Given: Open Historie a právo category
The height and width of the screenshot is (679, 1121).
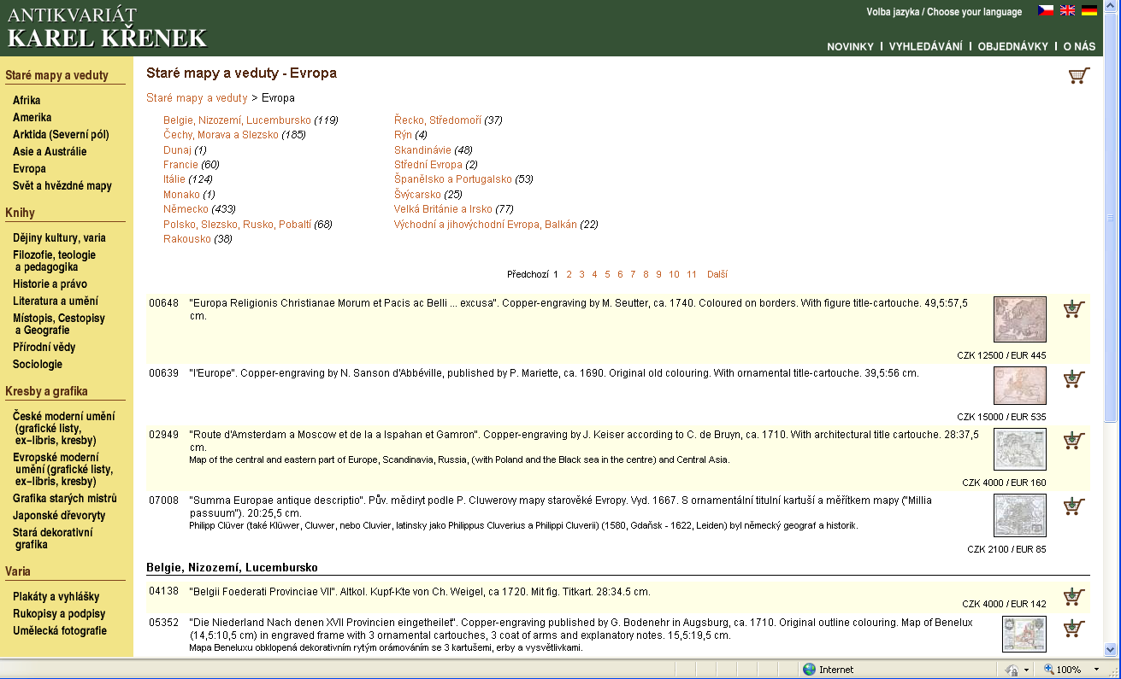Looking at the screenshot, I should point(50,284).
